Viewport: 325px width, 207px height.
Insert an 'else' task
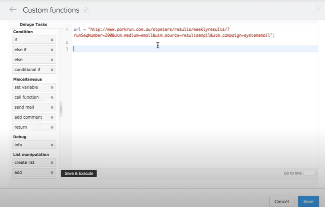(34, 60)
